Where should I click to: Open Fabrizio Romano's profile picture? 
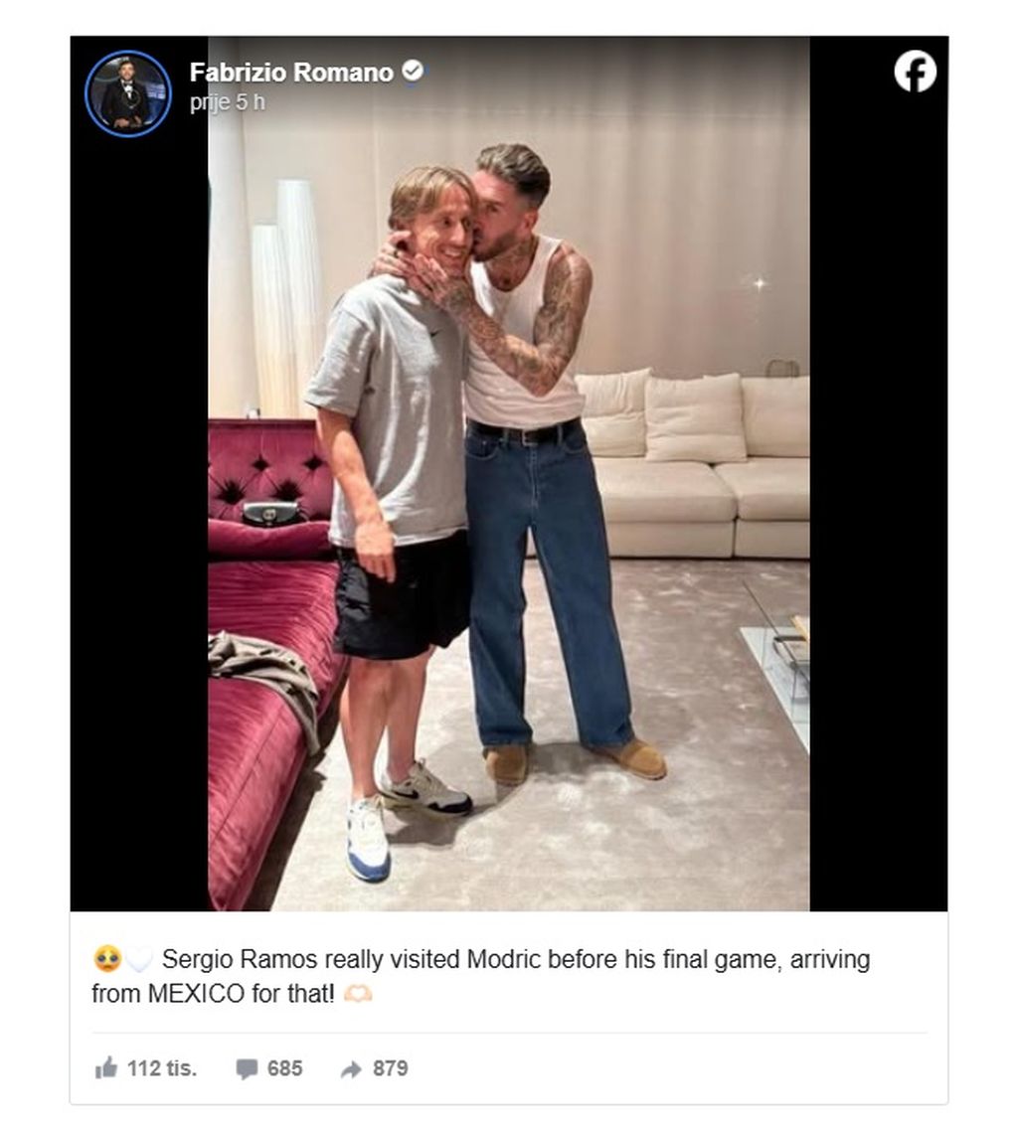(x=128, y=93)
